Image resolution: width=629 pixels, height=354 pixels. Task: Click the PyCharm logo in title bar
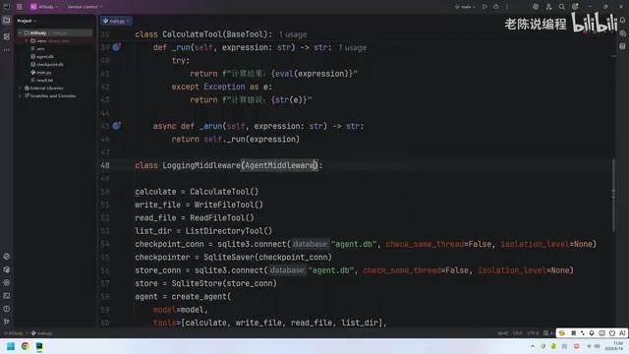(7, 7)
